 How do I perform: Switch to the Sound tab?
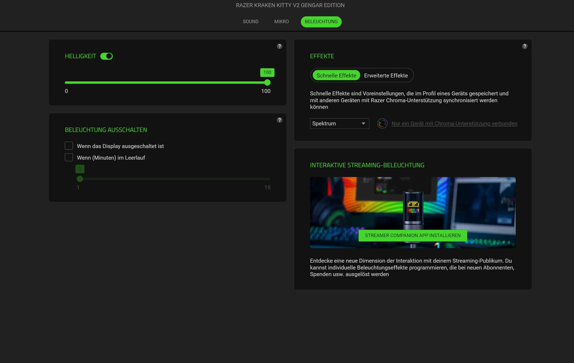click(x=250, y=22)
